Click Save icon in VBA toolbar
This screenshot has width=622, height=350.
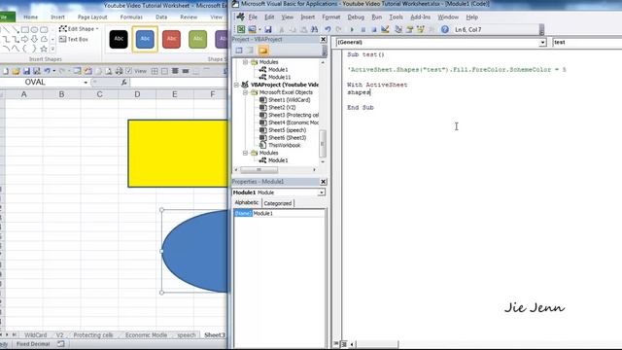click(268, 29)
